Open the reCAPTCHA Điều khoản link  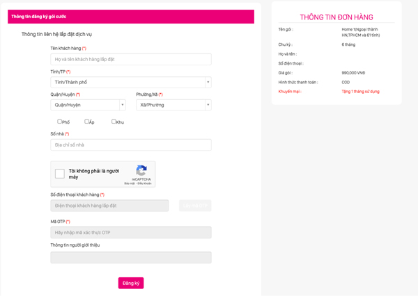144,183
